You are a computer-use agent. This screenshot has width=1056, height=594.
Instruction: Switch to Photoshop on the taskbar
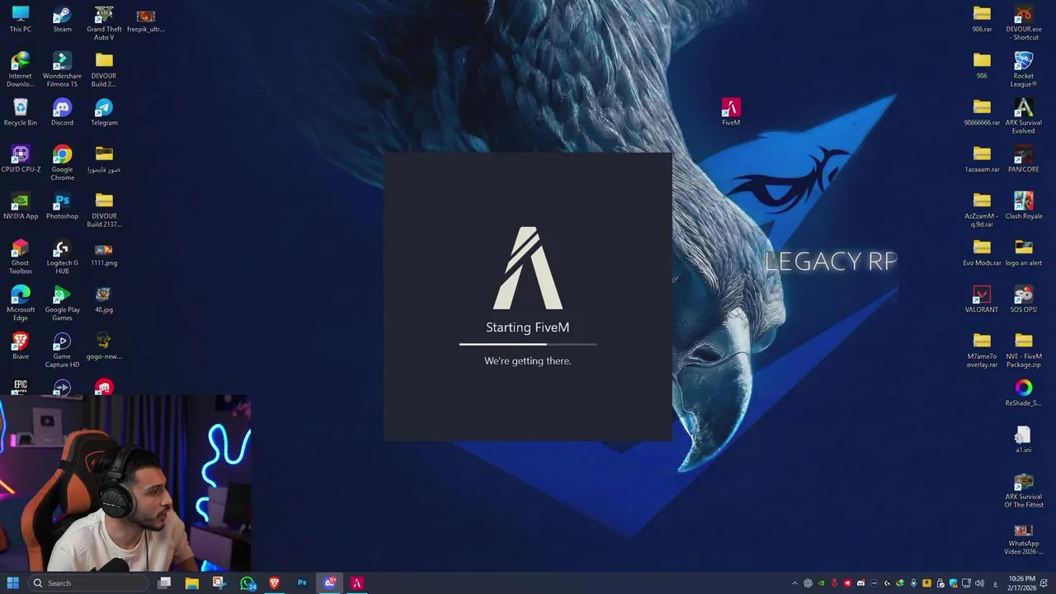coord(302,583)
